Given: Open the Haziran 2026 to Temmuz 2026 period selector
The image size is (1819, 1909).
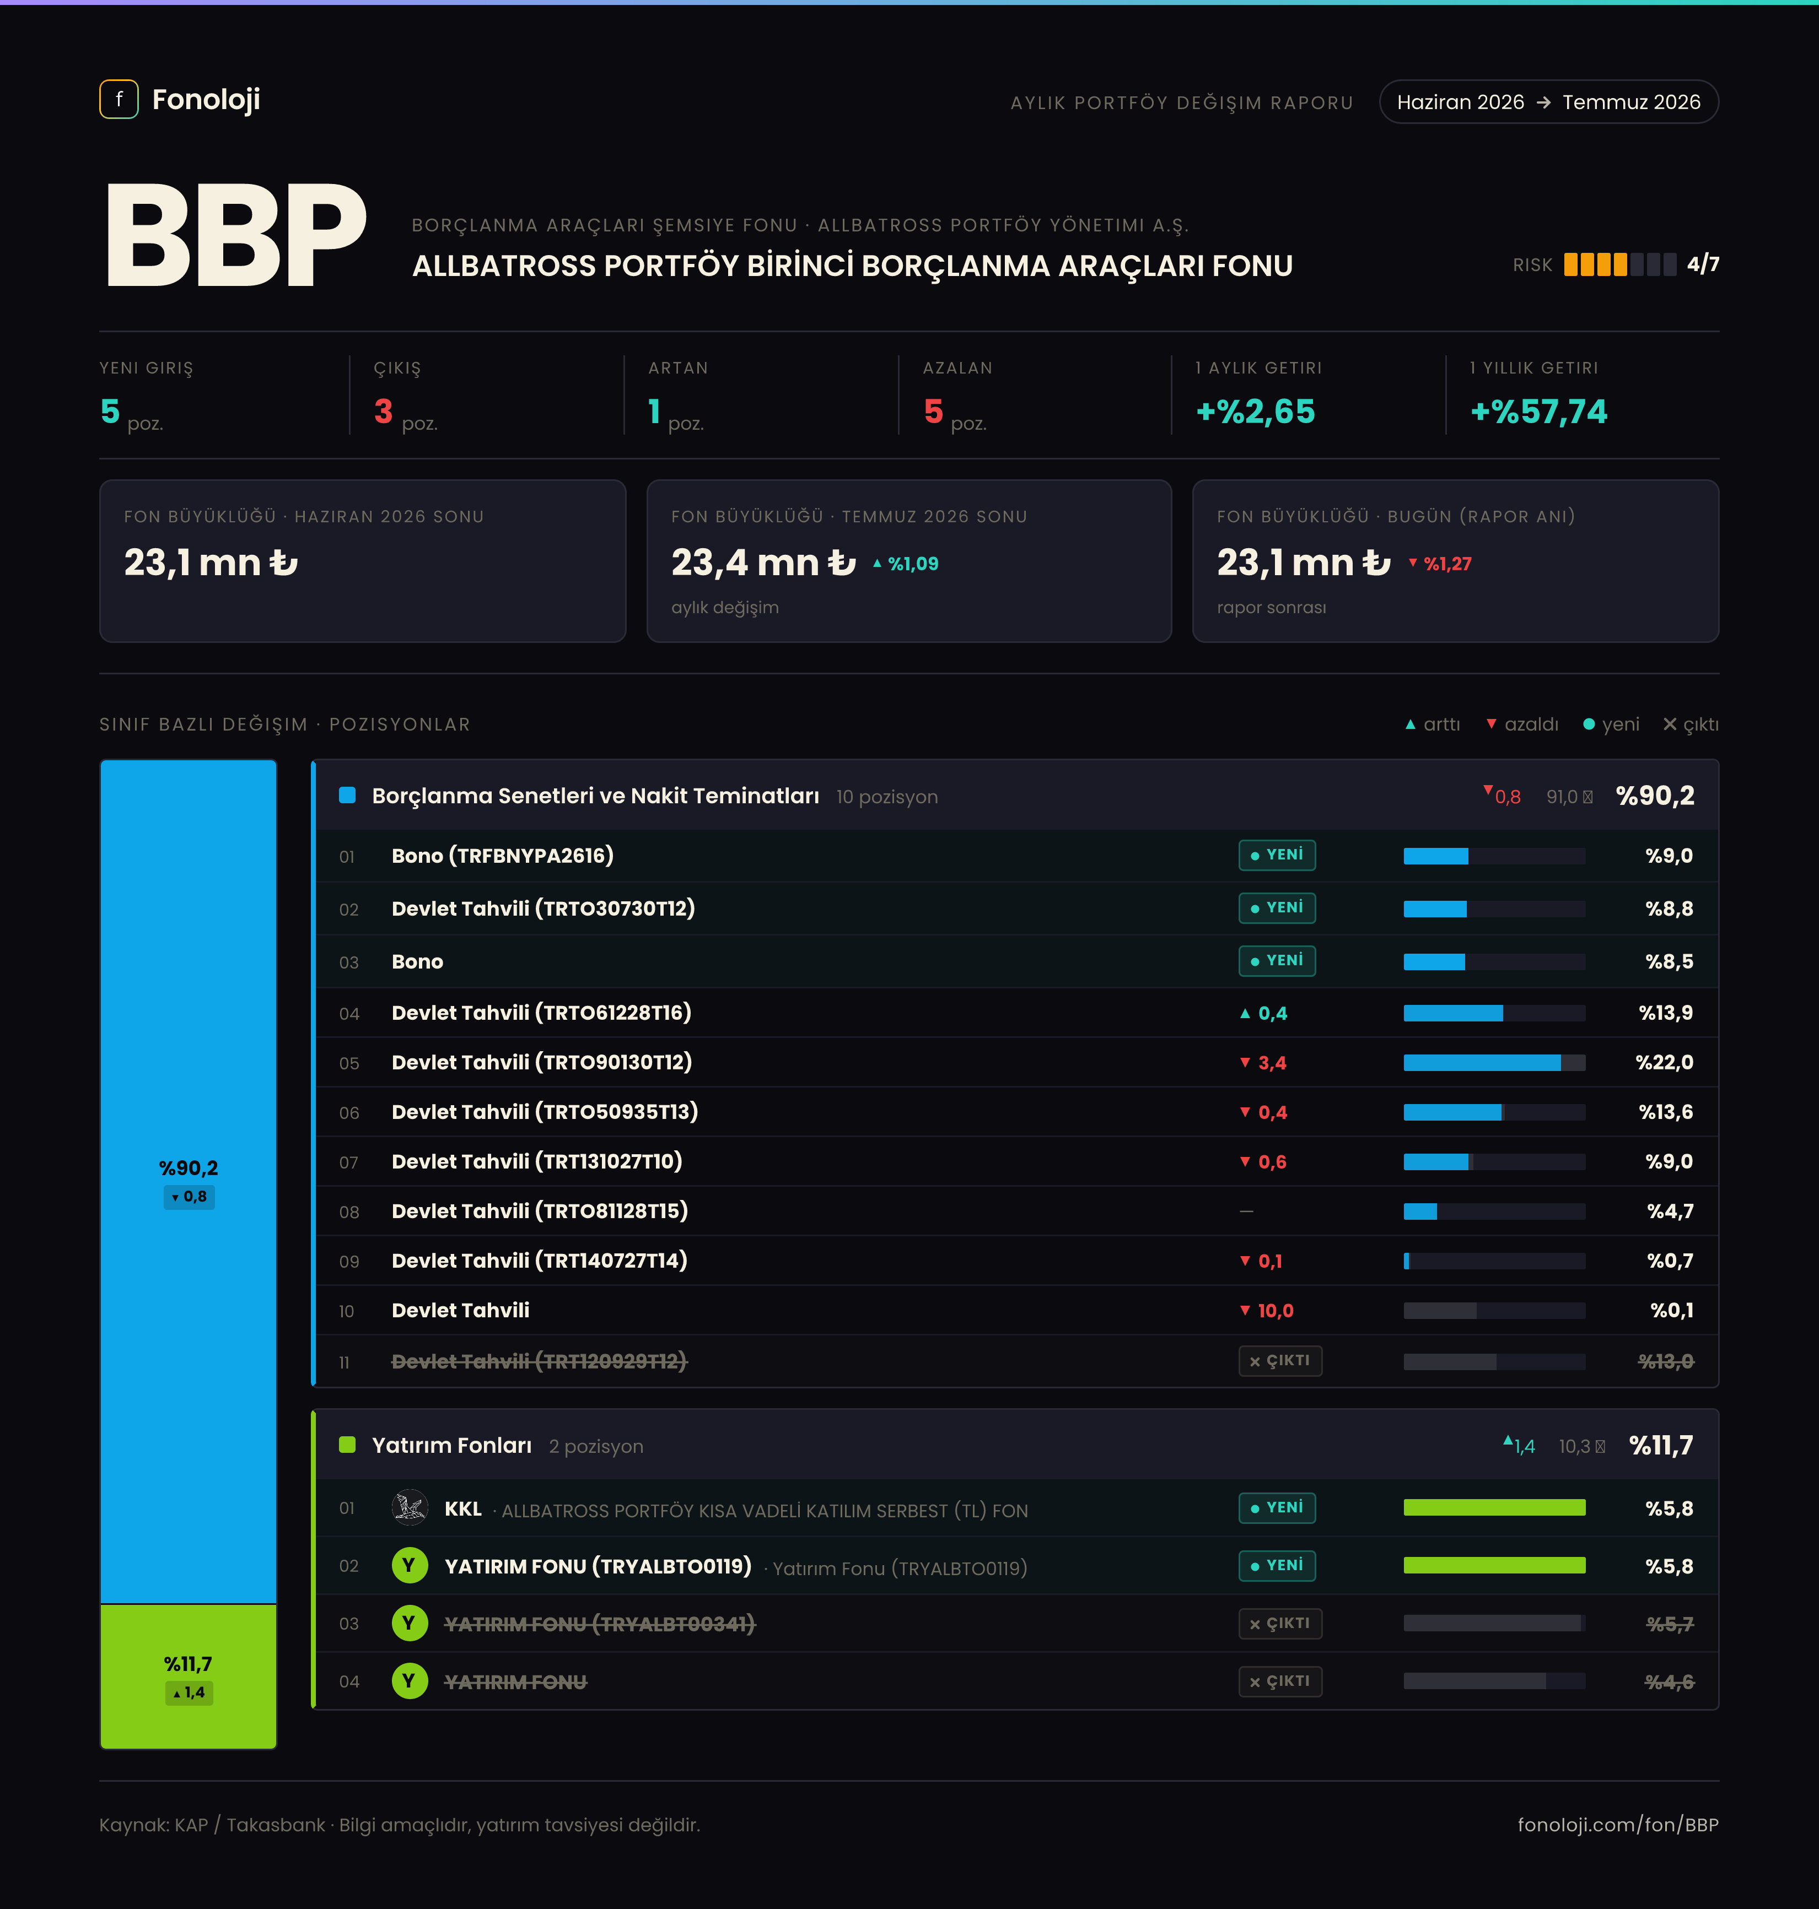Looking at the screenshot, I should click(1548, 102).
